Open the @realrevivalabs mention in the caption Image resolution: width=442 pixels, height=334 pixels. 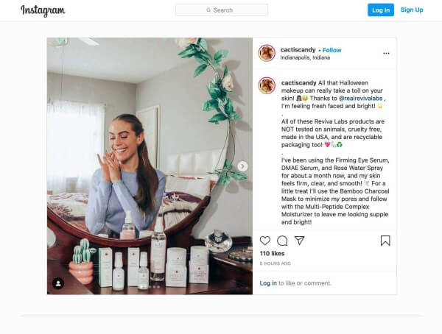[x=360, y=97]
